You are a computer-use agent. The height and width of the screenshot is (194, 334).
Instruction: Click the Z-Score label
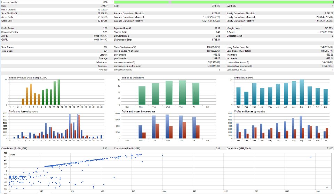[231, 32]
